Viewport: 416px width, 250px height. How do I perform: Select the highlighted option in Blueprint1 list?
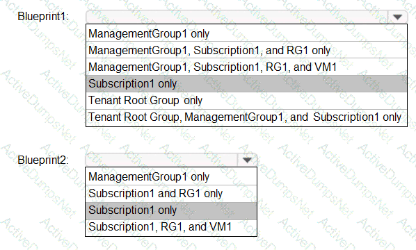point(246,83)
